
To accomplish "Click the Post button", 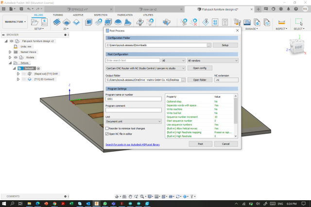I will [x=200, y=144].
